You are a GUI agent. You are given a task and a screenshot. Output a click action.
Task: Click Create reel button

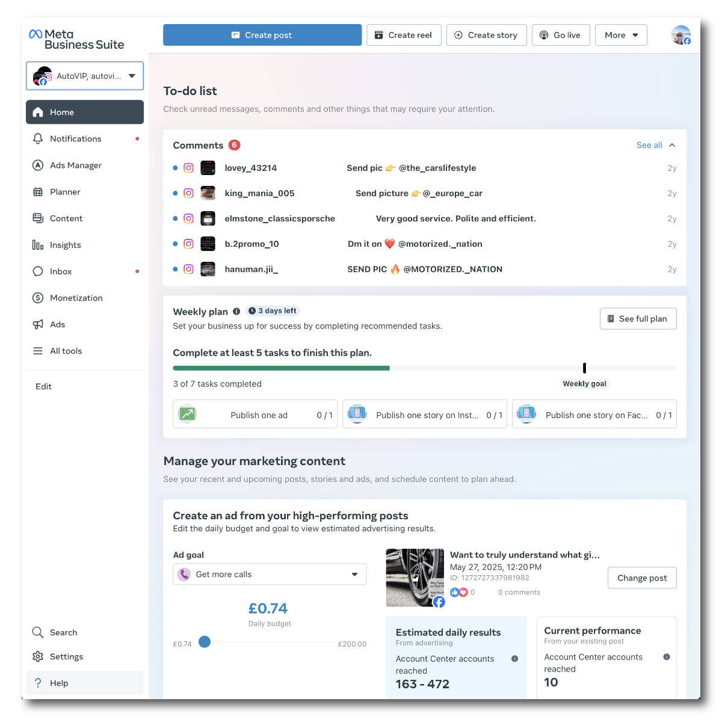(x=404, y=35)
